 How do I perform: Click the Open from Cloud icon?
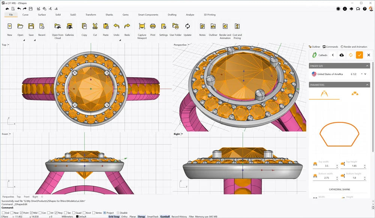[57, 26]
